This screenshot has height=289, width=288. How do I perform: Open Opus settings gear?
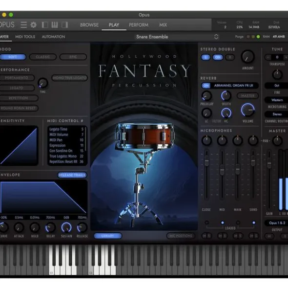point(34,25)
